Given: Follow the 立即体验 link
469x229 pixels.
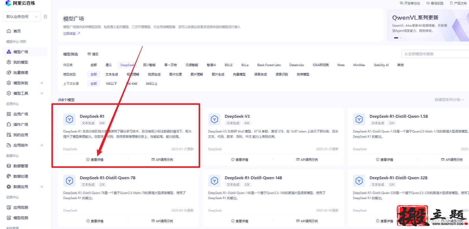Looking at the screenshot, I should pos(72,34).
